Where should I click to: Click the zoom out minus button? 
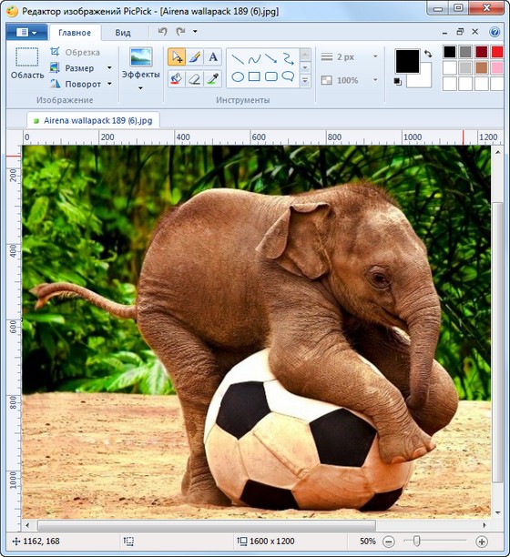coord(389,542)
